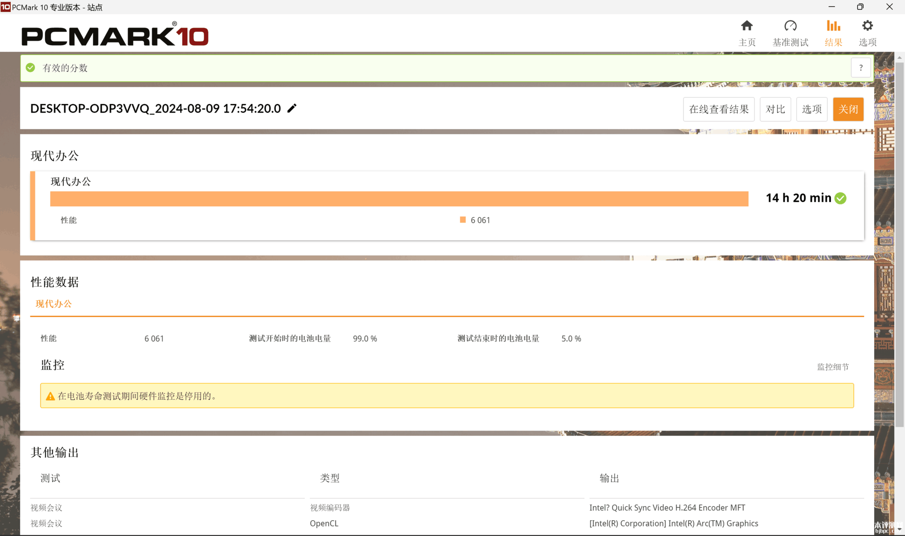Screen dimensions: 905x536
Task: Click the 5.0 % ending battery value
Action: tap(571, 338)
